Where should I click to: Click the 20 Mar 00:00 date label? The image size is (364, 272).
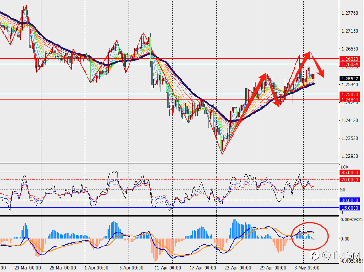27,268
